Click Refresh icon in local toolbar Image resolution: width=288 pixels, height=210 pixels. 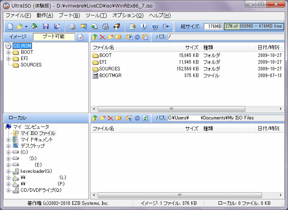(145, 118)
